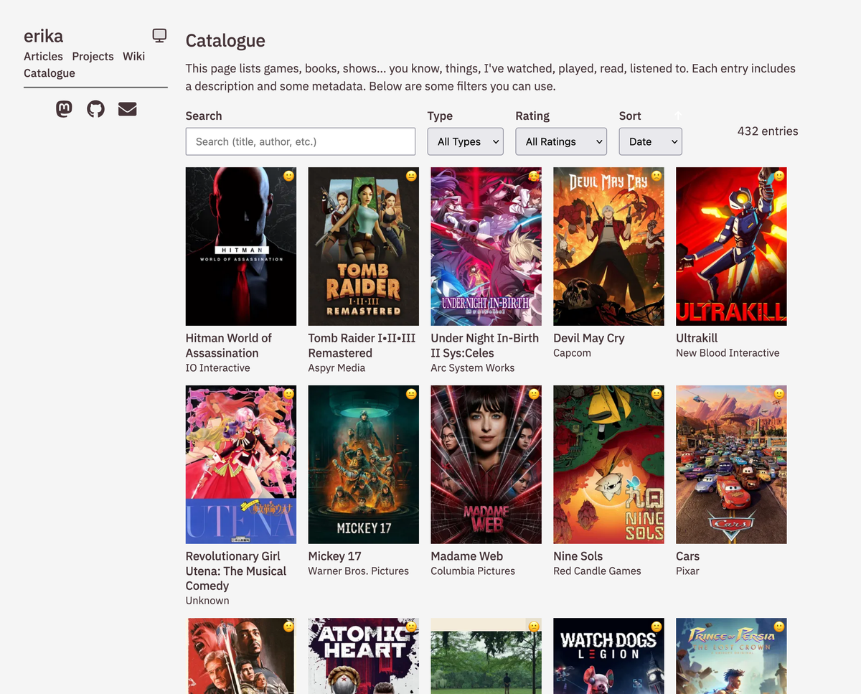The width and height of the screenshot is (861, 694).
Task: Click rating emoji on Devil May Cry cover
Action: 656,176
